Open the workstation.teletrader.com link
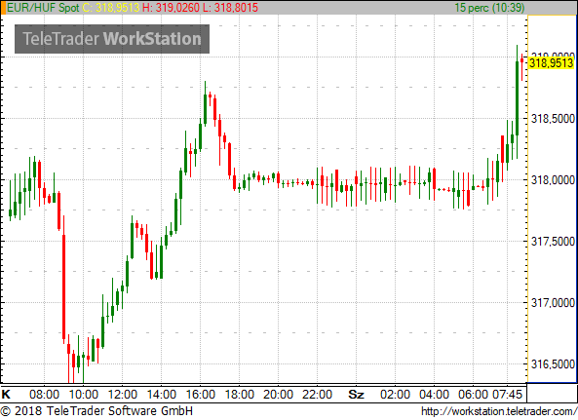The height and width of the screenshot is (420, 578). [x=499, y=411]
